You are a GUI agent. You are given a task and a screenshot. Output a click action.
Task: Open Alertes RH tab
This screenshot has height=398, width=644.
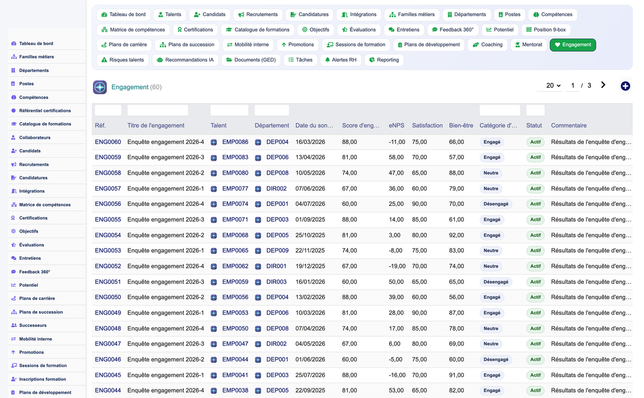pyautogui.click(x=341, y=60)
